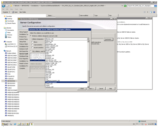Open Recent Places in Favorites
159x127 pixels.
tap(10, 23)
